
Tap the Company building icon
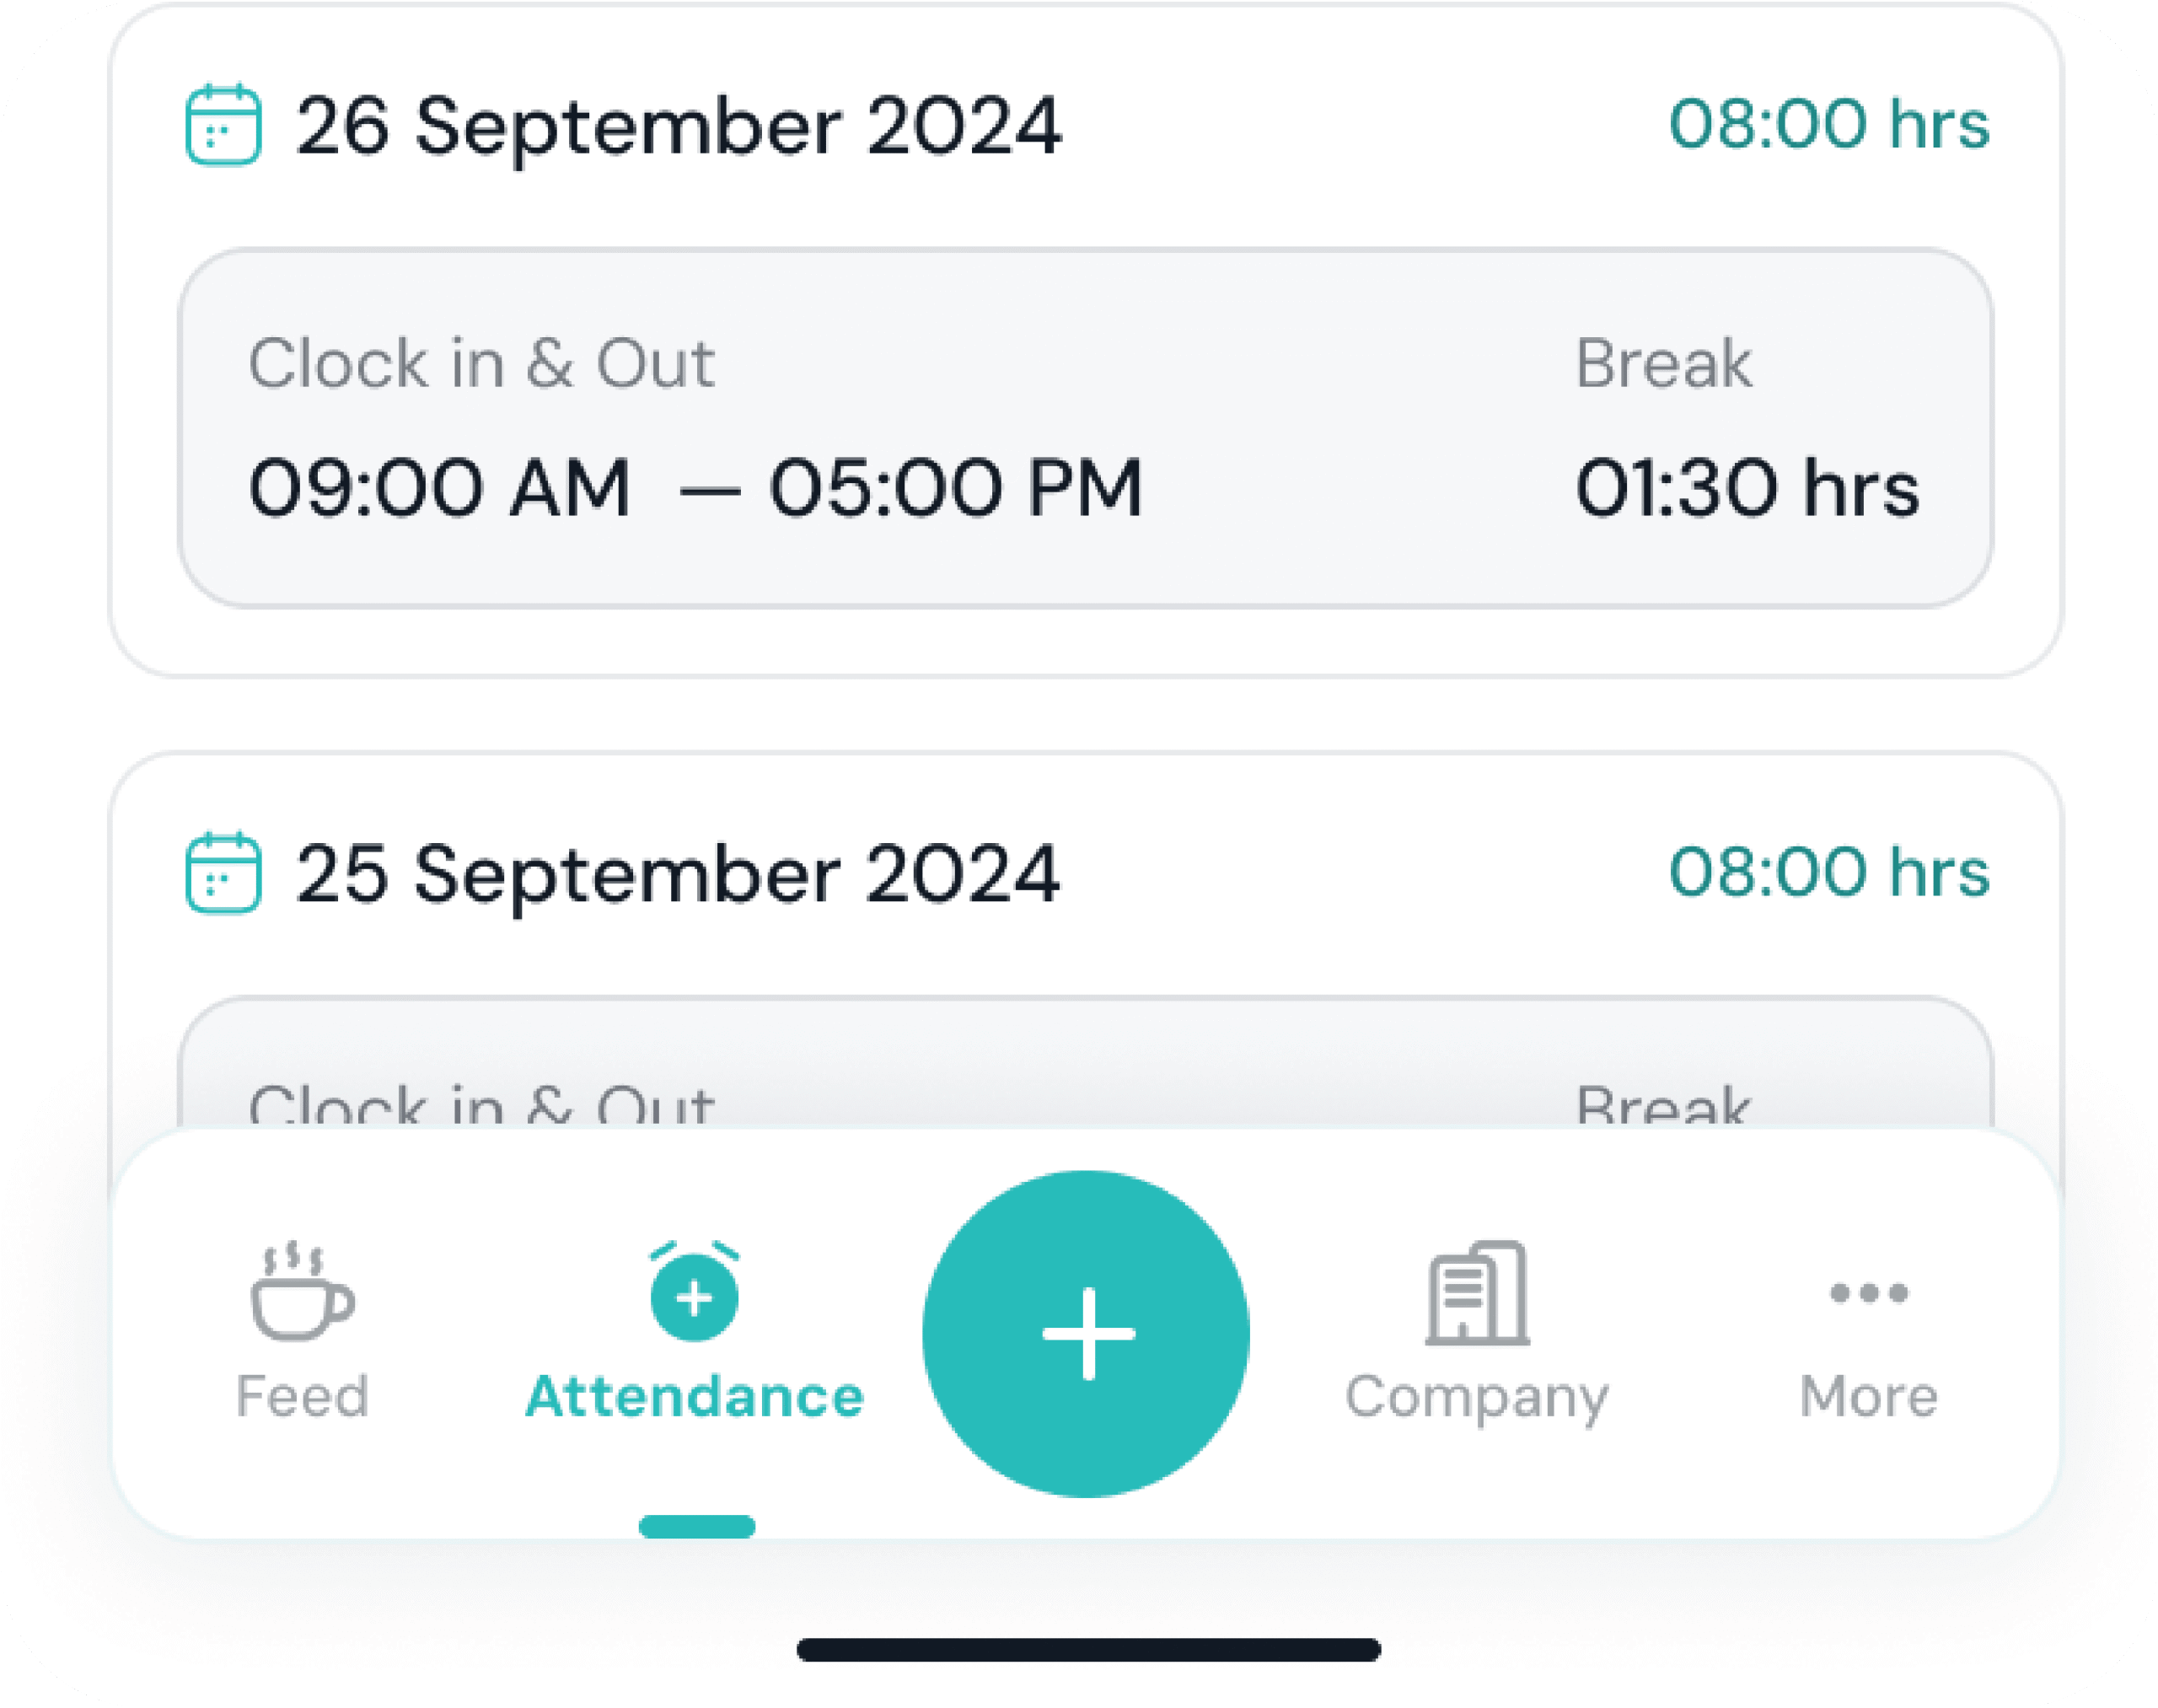click(1477, 1293)
